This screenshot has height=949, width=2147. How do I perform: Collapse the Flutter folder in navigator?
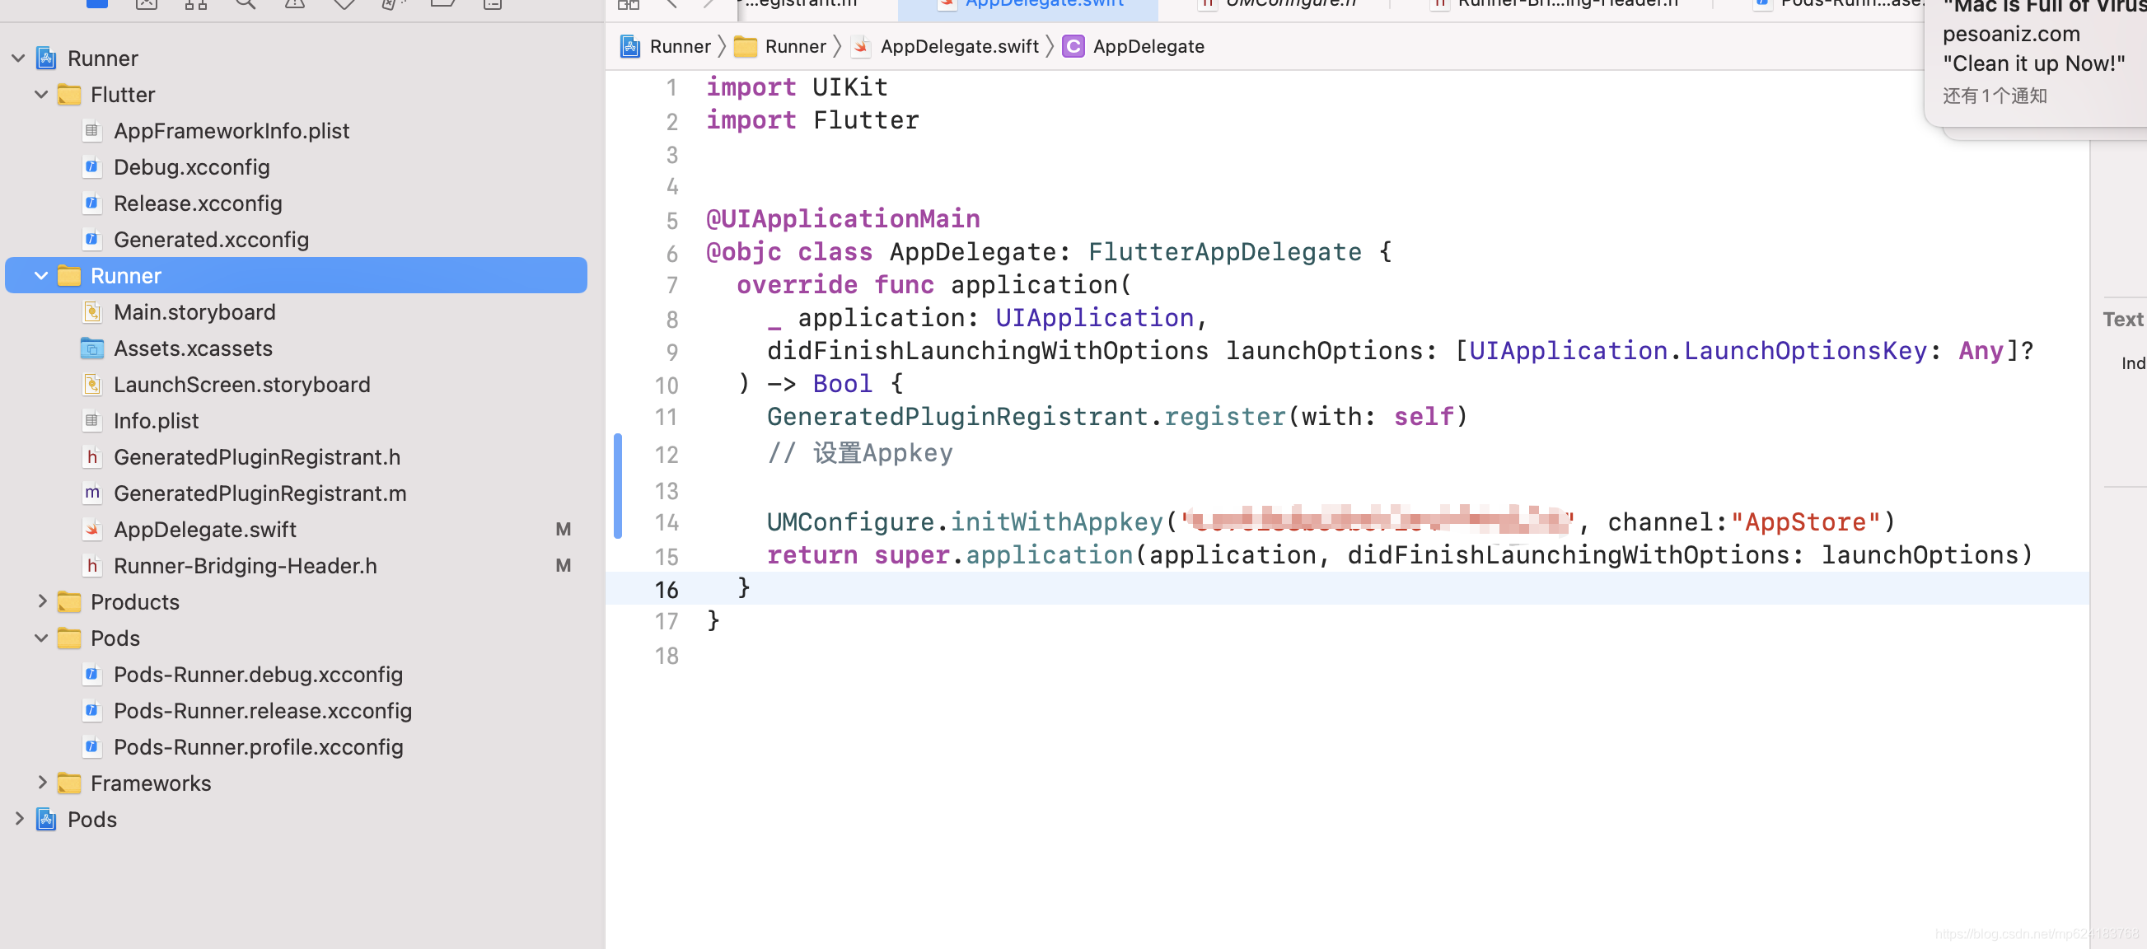coord(40,94)
